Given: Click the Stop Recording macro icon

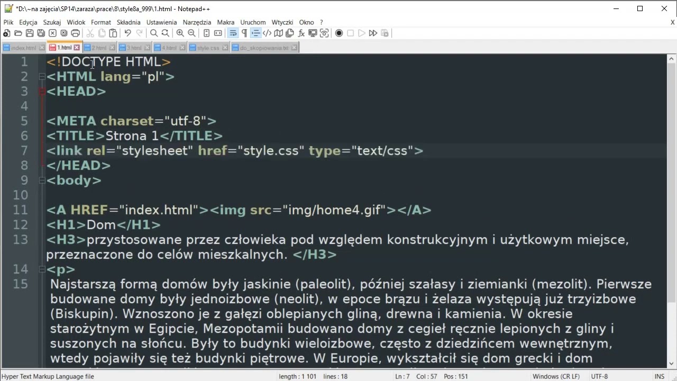Looking at the screenshot, I should coord(350,33).
